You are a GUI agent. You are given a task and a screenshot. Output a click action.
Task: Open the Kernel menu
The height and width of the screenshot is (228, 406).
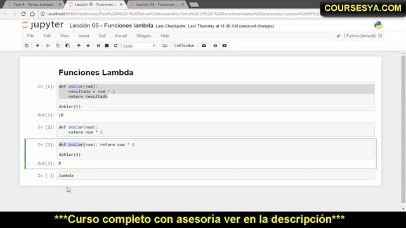[x=121, y=35]
